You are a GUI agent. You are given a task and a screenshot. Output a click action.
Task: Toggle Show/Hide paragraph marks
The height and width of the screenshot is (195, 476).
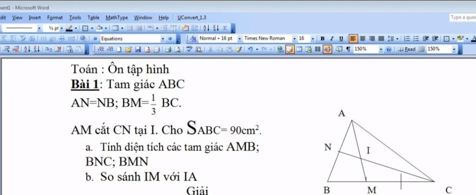coord(348,49)
